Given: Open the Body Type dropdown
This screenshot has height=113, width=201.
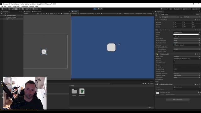Looking at the screenshot, I should pyautogui.click(x=187, y=56).
